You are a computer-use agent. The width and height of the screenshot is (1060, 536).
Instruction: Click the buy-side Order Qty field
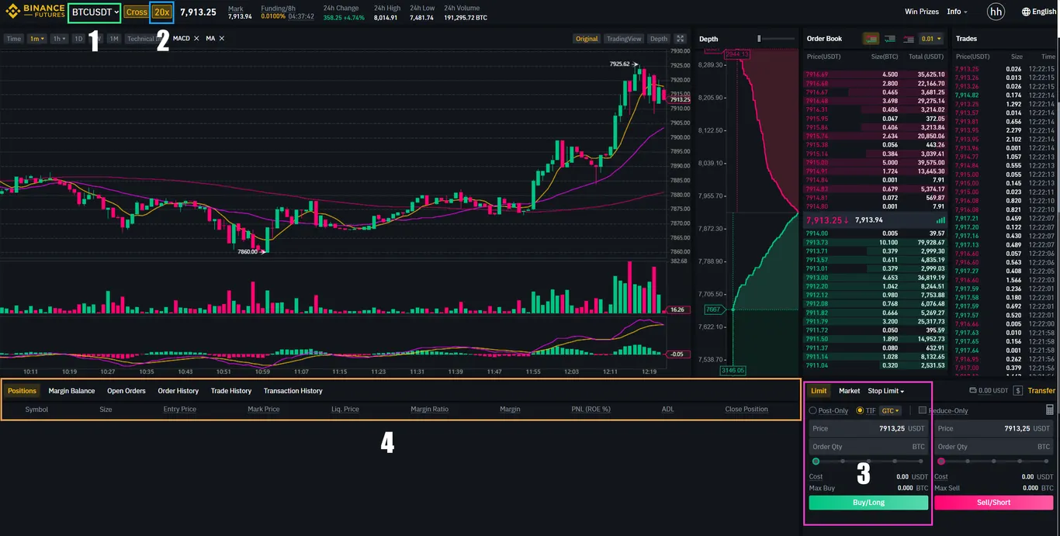tap(868, 447)
